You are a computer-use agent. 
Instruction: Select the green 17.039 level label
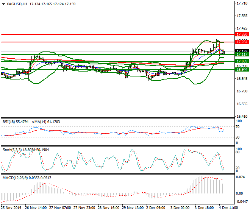pyautogui.click(x=242, y=61)
